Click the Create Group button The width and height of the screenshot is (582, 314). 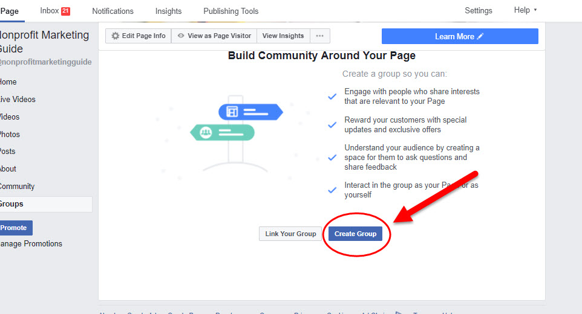[x=355, y=234]
